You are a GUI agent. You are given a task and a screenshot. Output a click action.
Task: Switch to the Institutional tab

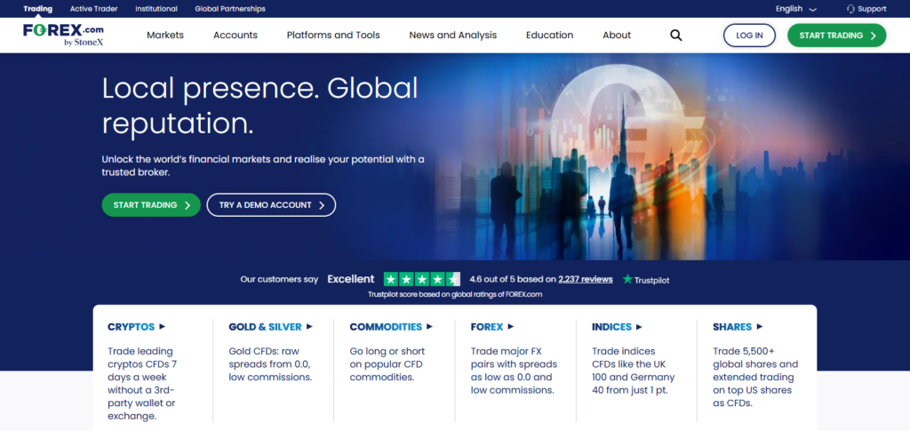point(156,9)
